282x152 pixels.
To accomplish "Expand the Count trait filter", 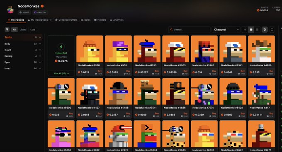I will click(x=23, y=50).
